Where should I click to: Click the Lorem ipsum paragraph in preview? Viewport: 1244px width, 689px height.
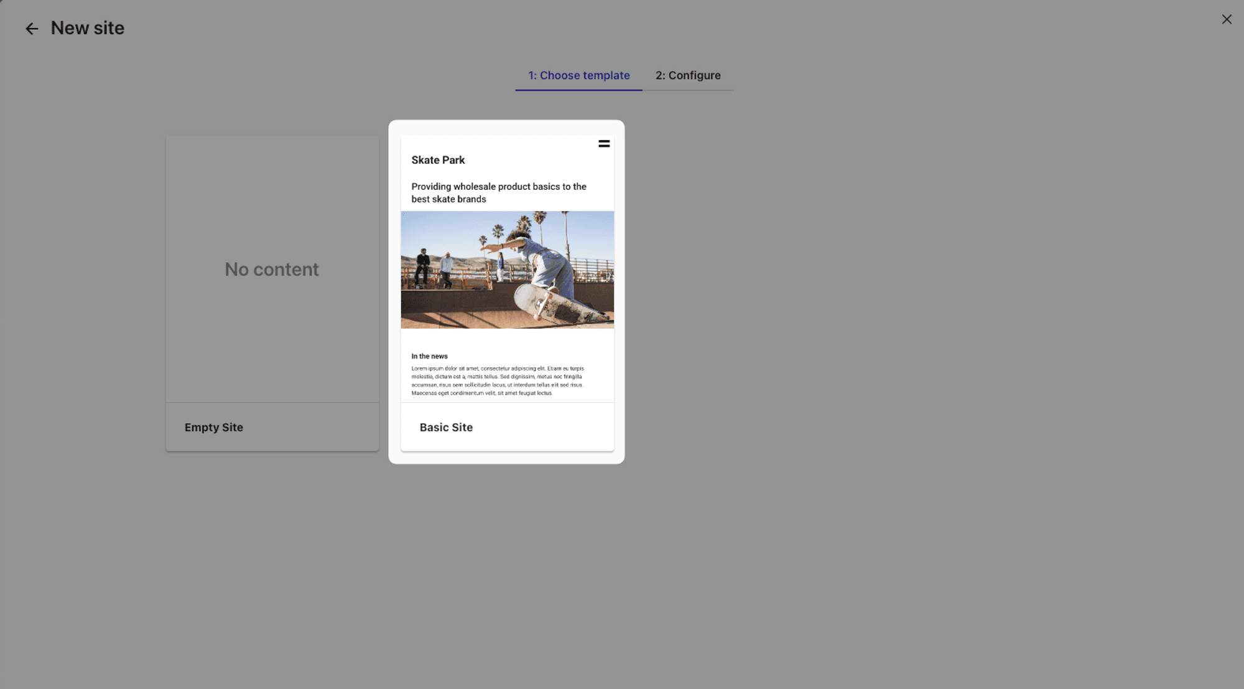pyautogui.click(x=497, y=381)
